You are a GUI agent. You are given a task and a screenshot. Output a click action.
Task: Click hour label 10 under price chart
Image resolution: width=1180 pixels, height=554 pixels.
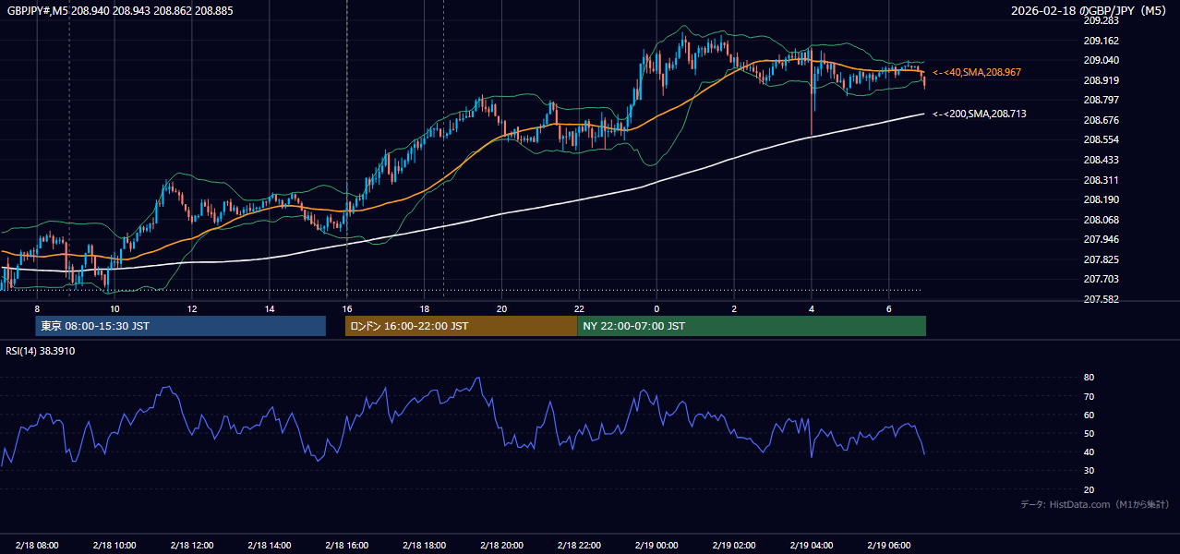pos(114,307)
